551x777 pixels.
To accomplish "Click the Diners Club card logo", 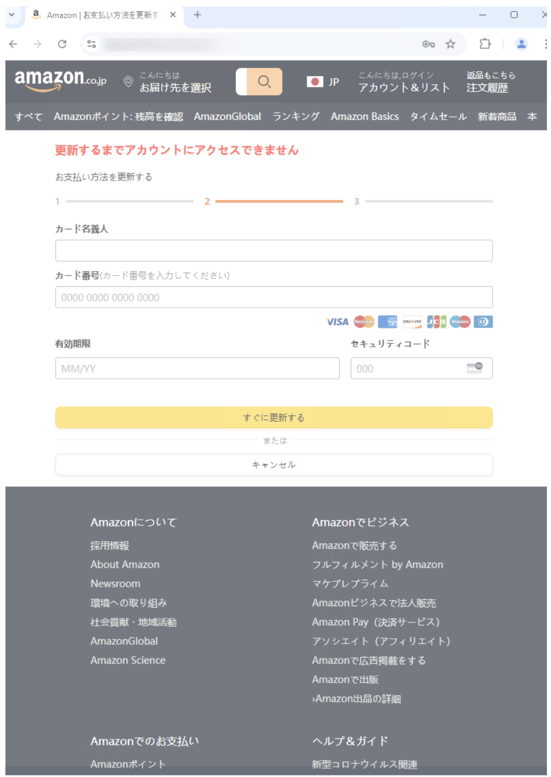I will click(x=483, y=322).
